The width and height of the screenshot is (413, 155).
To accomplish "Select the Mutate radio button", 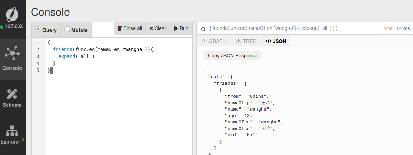I will [x=67, y=30].
